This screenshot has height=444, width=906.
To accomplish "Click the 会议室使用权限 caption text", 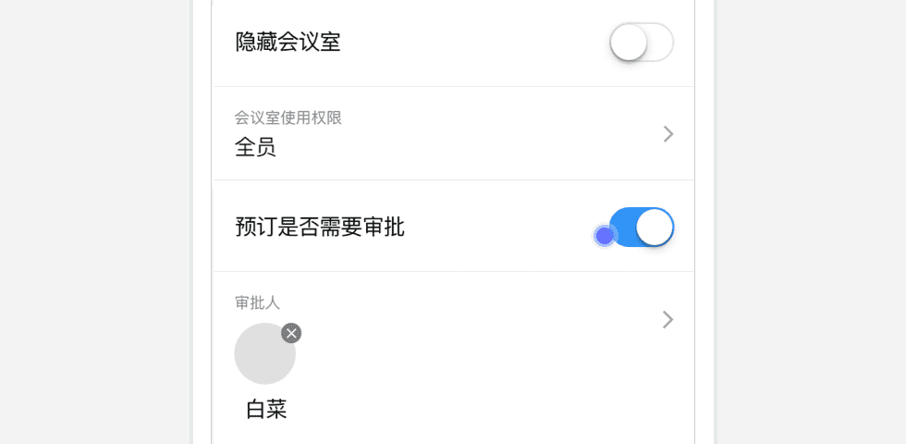I will pyautogui.click(x=288, y=117).
